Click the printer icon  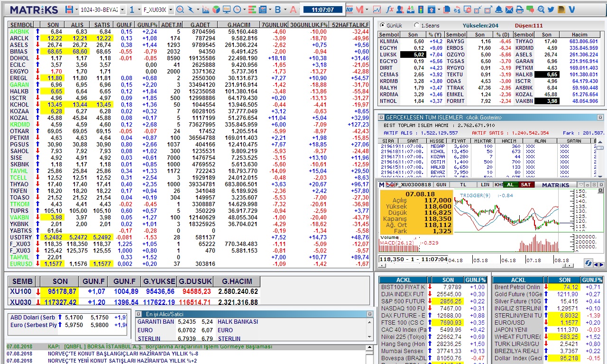(520, 9)
